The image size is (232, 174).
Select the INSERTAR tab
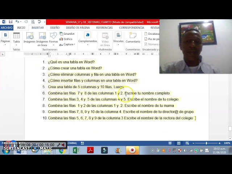tap(38, 28)
